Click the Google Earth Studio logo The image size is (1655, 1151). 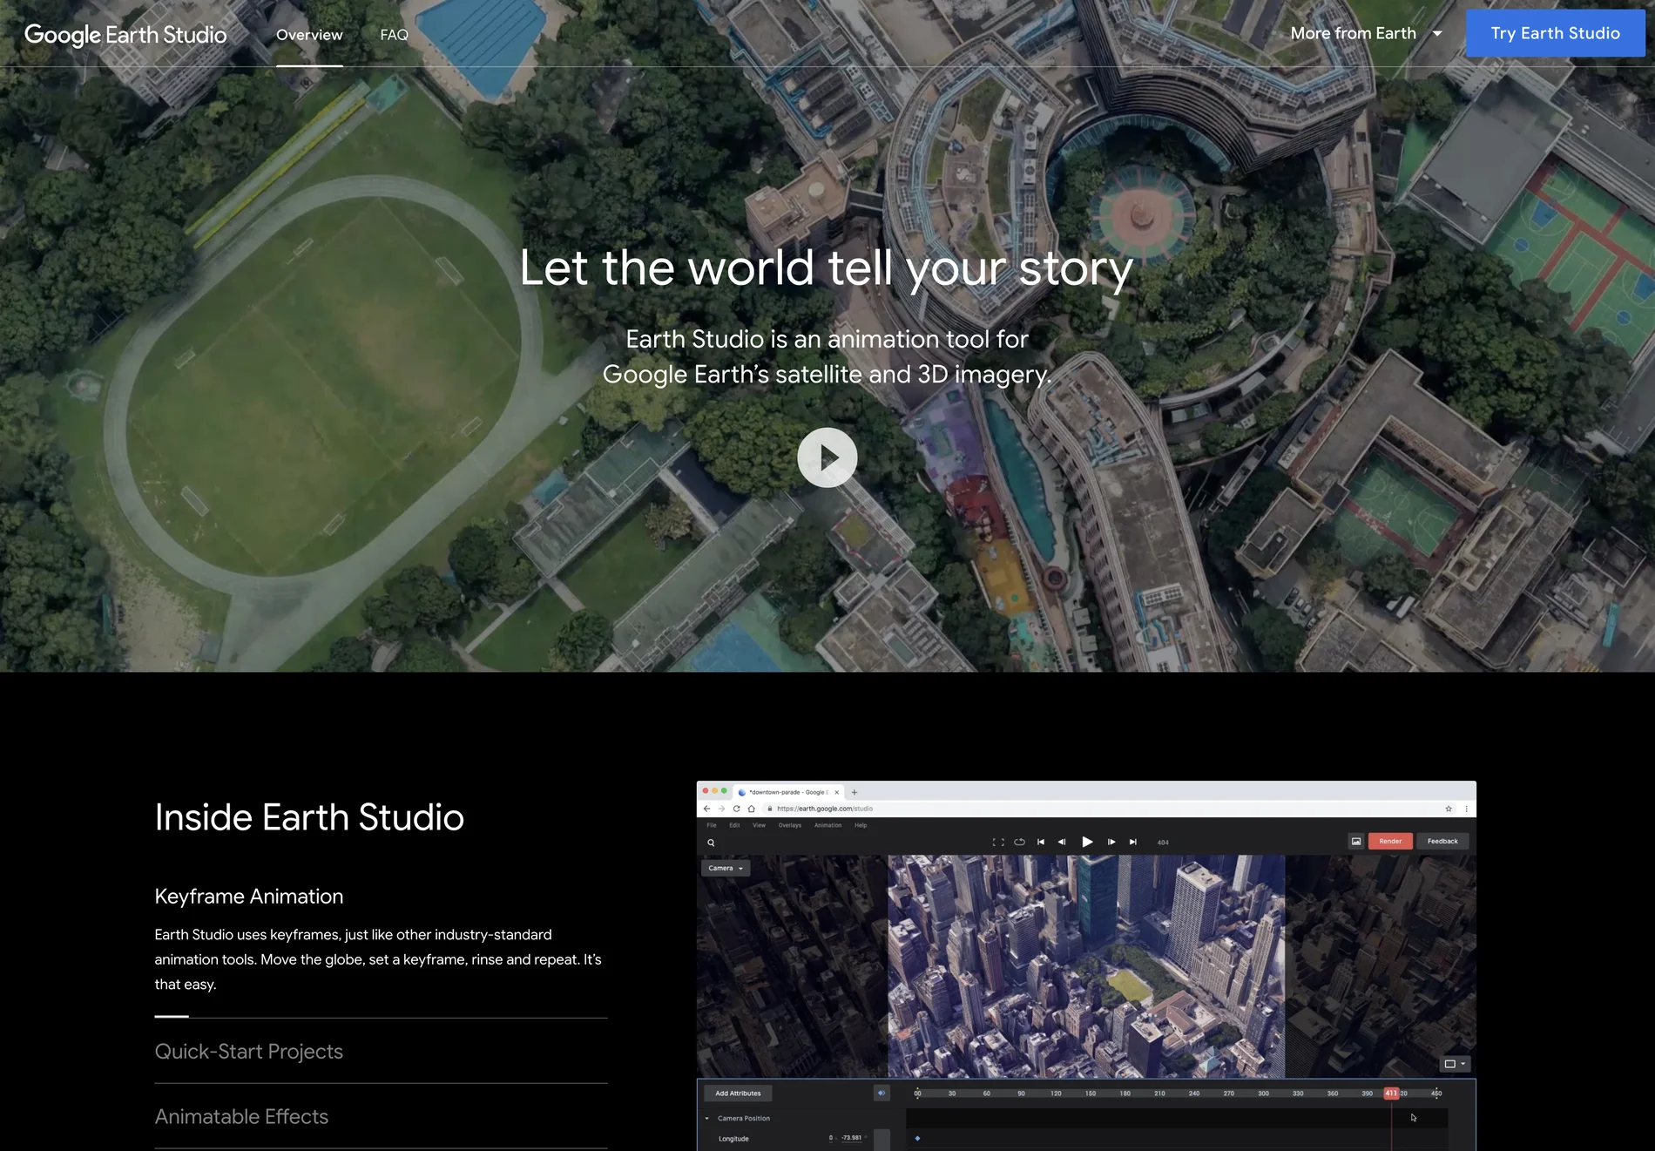pyautogui.click(x=125, y=35)
